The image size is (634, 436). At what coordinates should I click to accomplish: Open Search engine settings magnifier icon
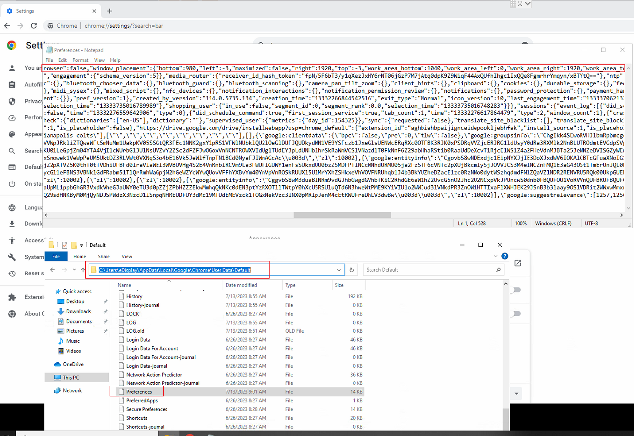coord(12,151)
